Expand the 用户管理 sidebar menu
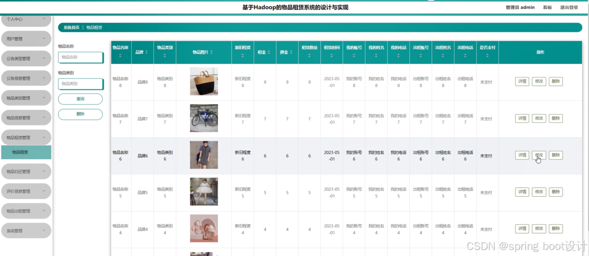Image resolution: width=589 pixels, height=256 pixels. coord(26,39)
